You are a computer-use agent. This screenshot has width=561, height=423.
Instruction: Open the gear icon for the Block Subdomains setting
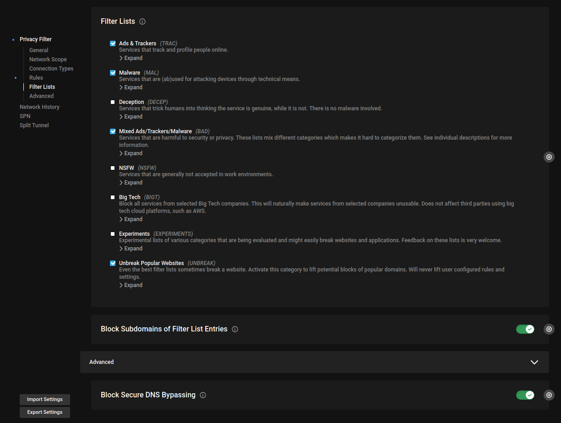[x=549, y=329]
